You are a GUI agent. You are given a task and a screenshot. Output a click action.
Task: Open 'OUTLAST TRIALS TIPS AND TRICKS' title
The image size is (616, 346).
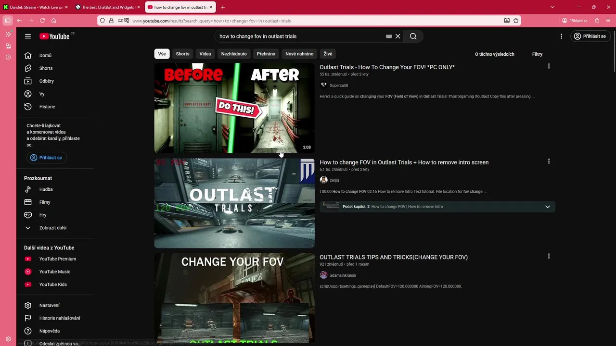pyautogui.click(x=394, y=257)
